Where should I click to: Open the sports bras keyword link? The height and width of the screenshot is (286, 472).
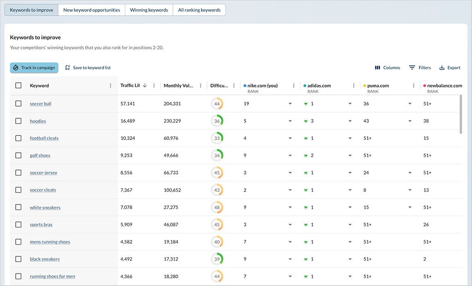coord(41,225)
